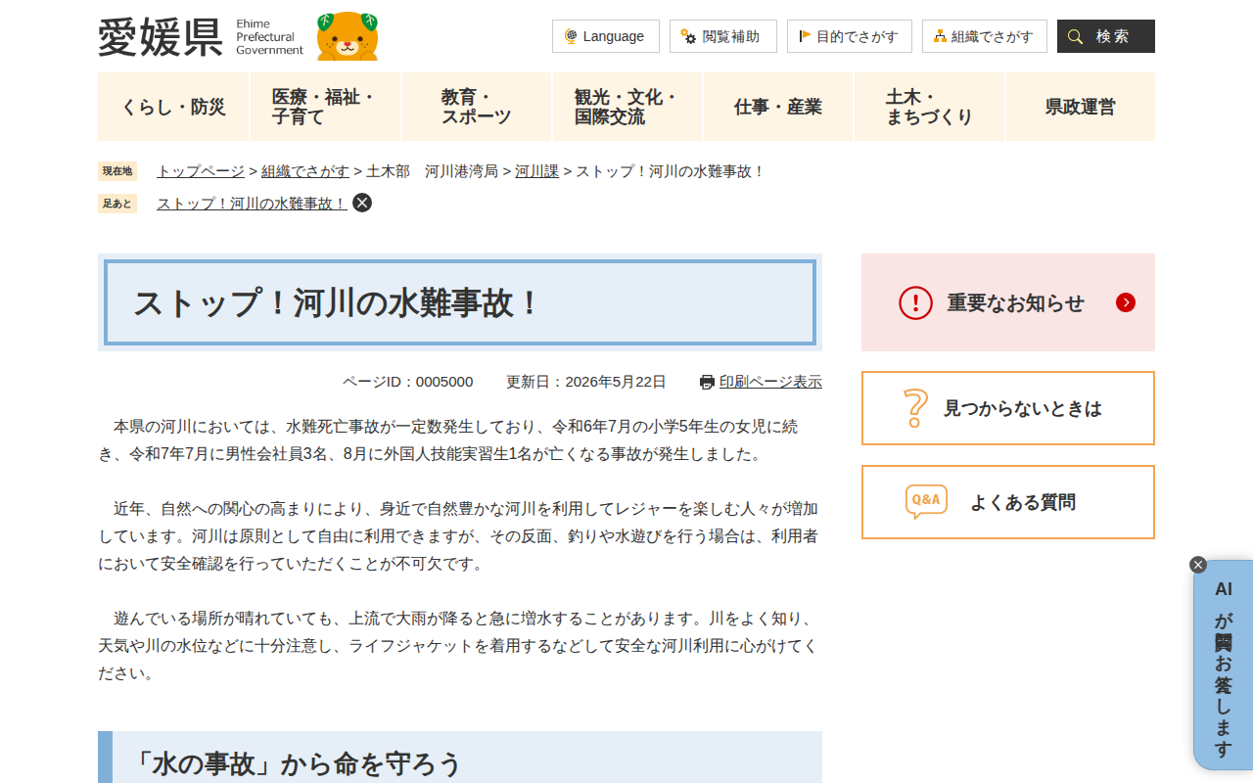Click the Q&A speech bubble icon
This screenshot has height=783, width=1253.
pos(926,501)
